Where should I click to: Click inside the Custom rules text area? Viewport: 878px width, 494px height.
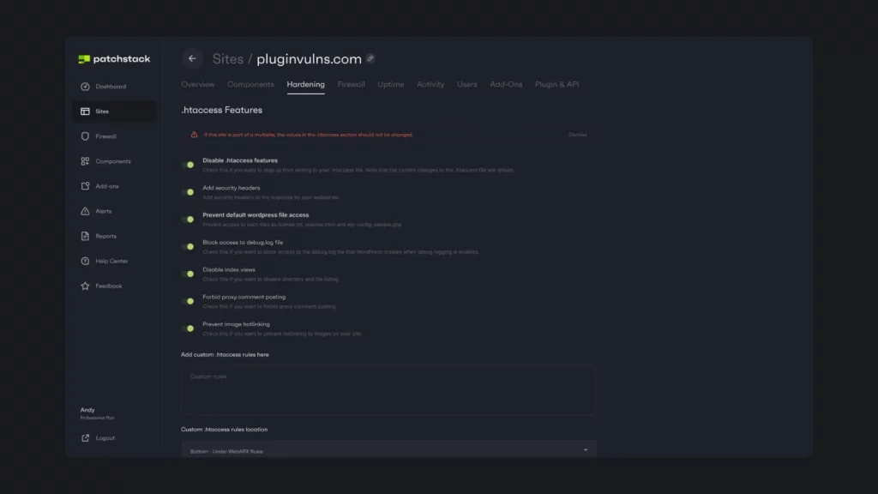388,390
